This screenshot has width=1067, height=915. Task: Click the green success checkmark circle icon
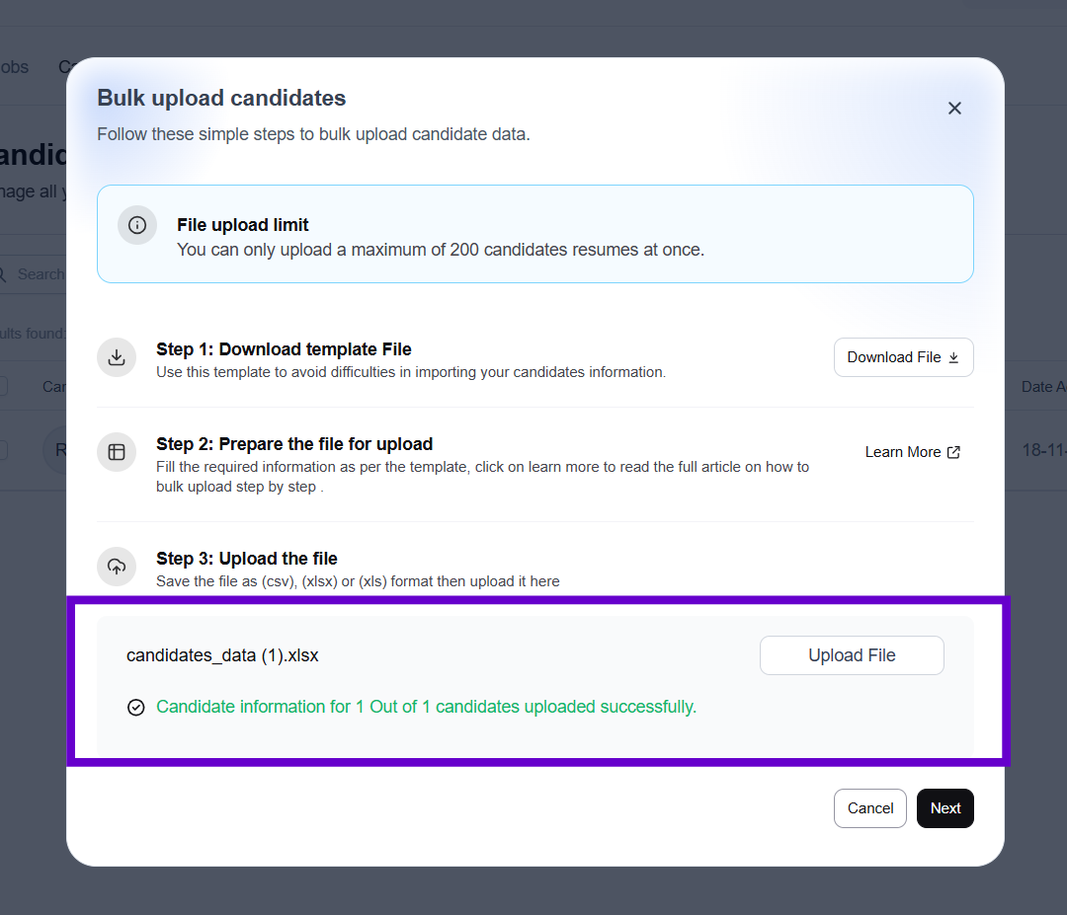(136, 708)
